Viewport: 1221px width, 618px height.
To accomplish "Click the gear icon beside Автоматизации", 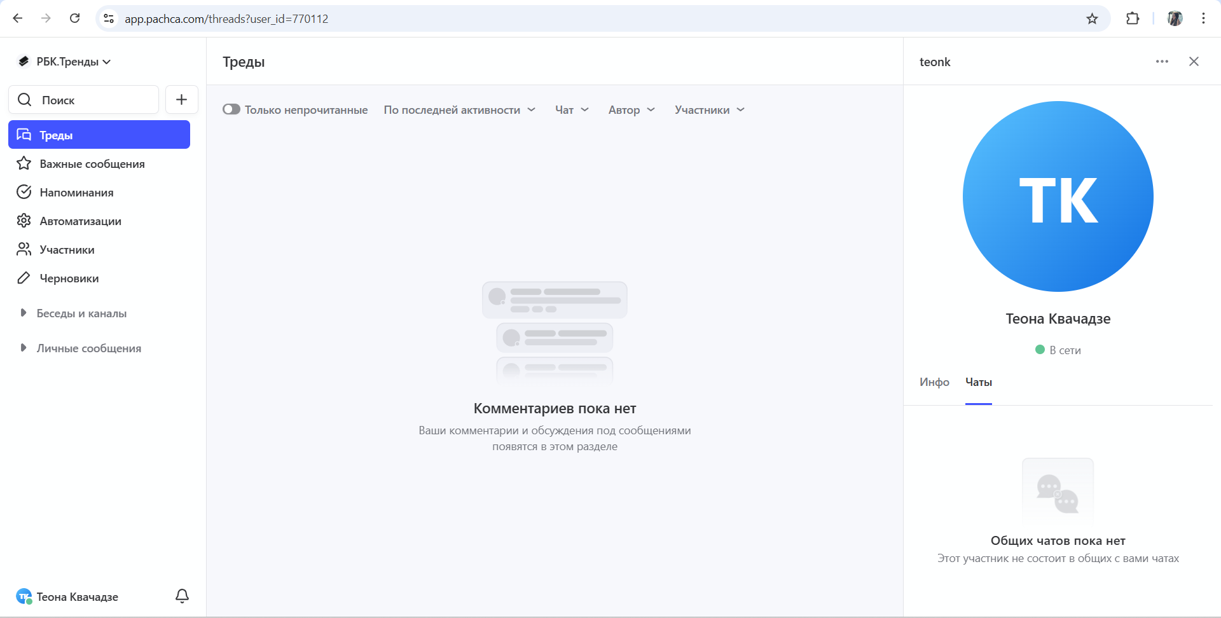I will point(24,221).
